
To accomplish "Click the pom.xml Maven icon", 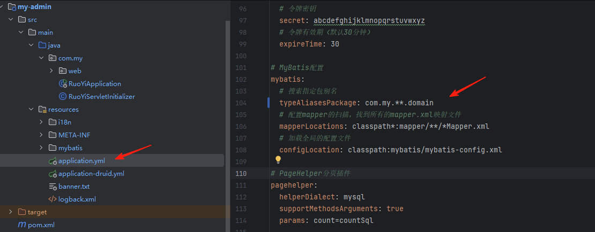I will [x=22, y=225].
